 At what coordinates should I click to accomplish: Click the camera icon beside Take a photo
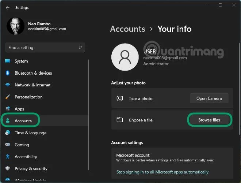[x=120, y=98]
